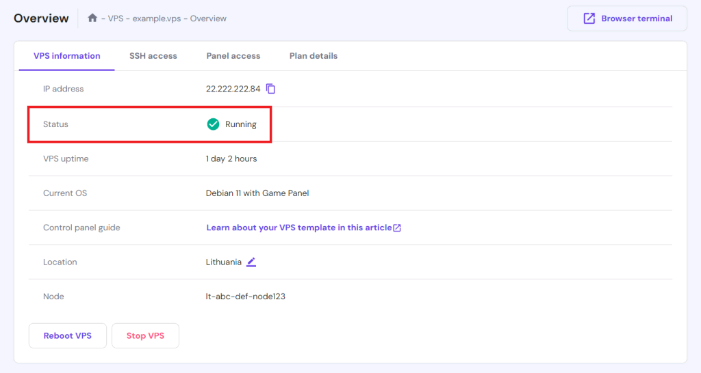Edit Lithuania location with pencil icon
Viewport: 701px width, 373px height.
251,262
